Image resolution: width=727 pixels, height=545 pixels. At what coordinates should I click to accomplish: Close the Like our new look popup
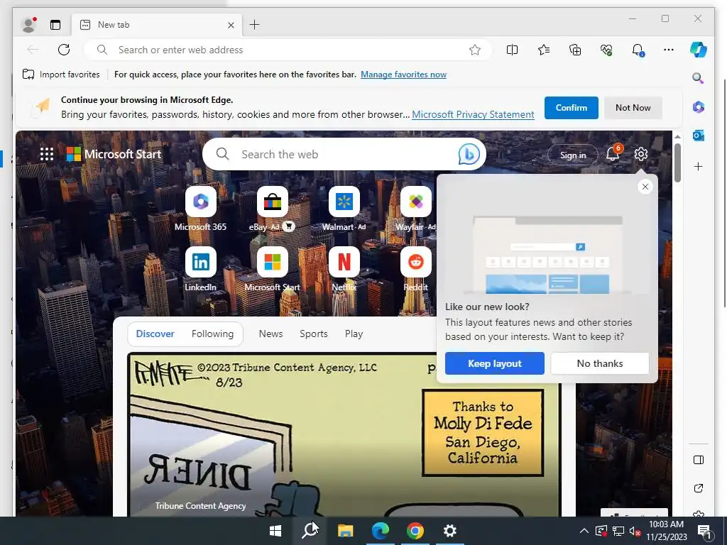point(645,187)
